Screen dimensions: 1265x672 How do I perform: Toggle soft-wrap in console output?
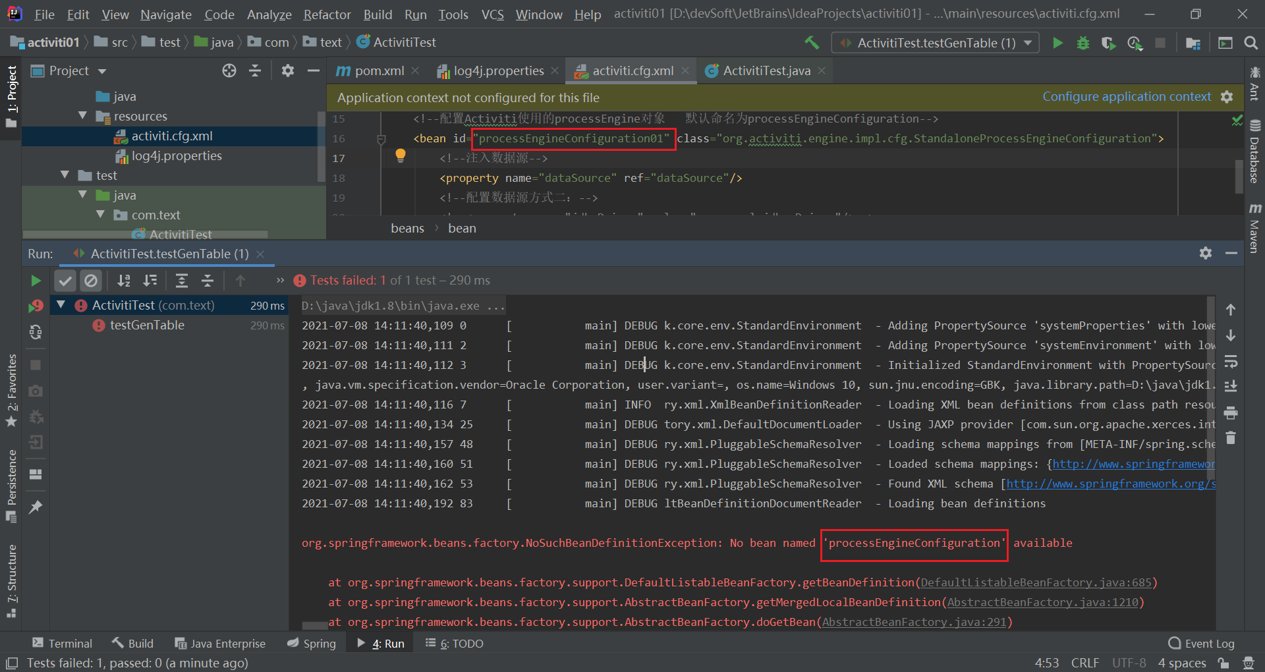[1231, 362]
